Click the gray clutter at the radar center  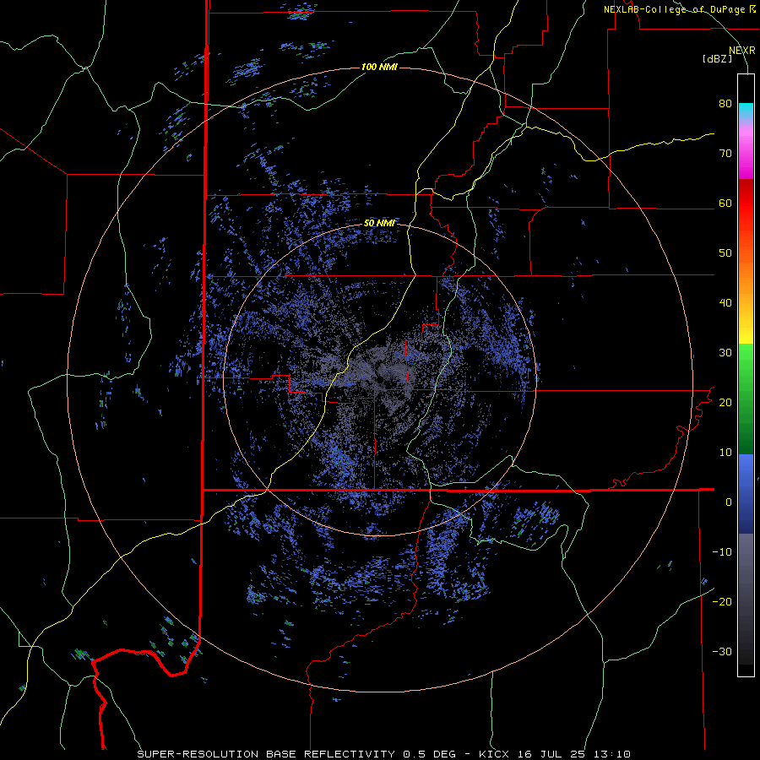pos(379,372)
